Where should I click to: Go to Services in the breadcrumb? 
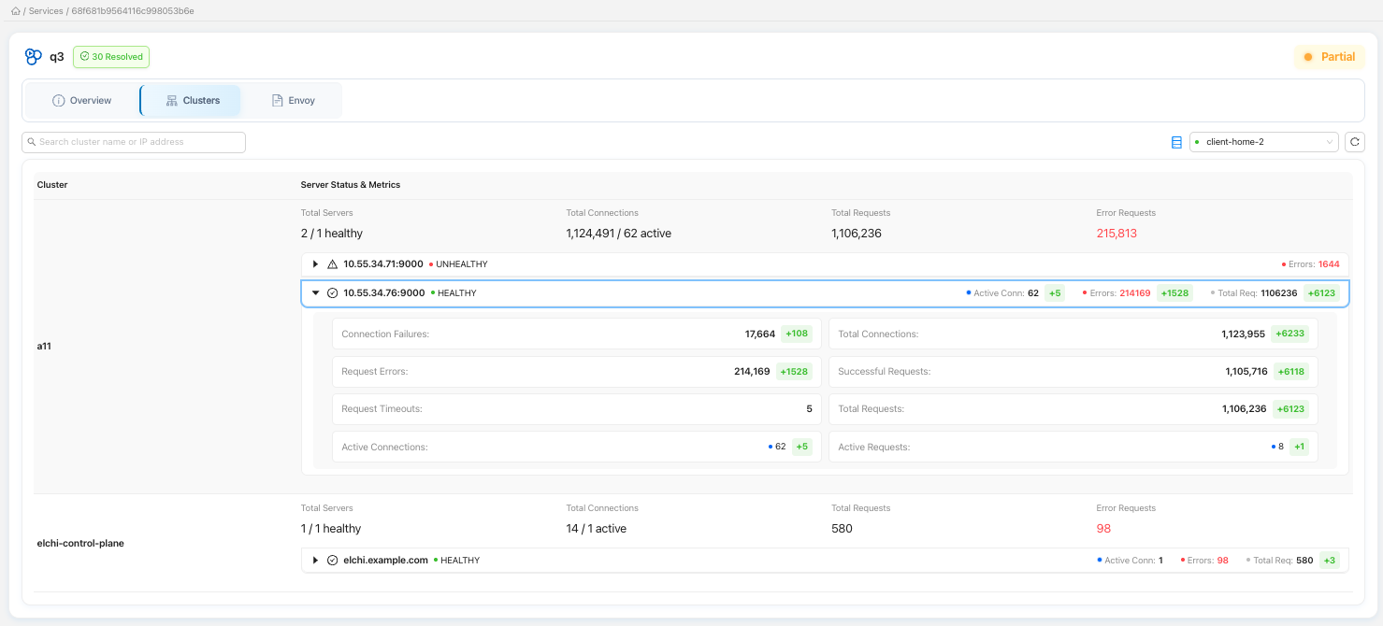point(46,11)
